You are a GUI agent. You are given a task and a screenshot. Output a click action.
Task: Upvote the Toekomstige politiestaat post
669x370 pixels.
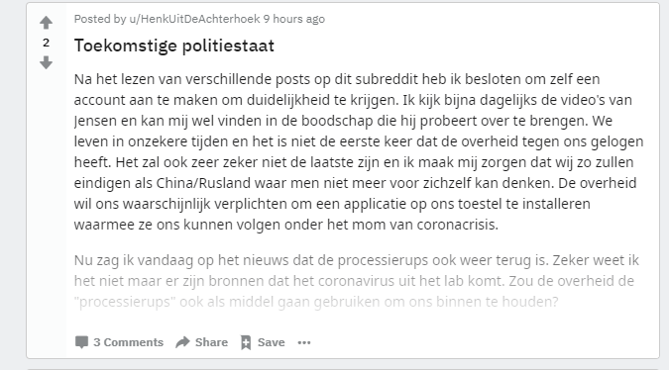point(46,23)
